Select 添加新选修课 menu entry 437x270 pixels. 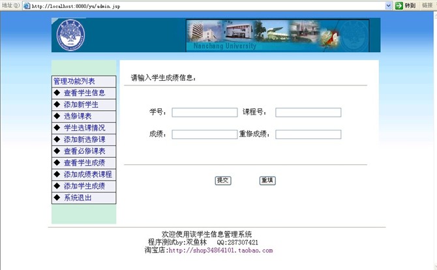[x=84, y=140]
